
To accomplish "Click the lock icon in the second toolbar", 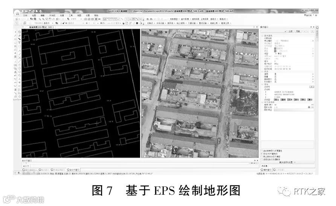I will (64, 23).
